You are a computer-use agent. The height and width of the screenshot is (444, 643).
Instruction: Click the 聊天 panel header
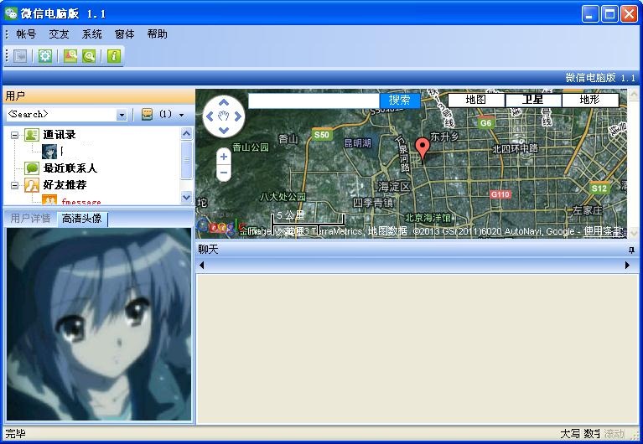pos(417,250)
